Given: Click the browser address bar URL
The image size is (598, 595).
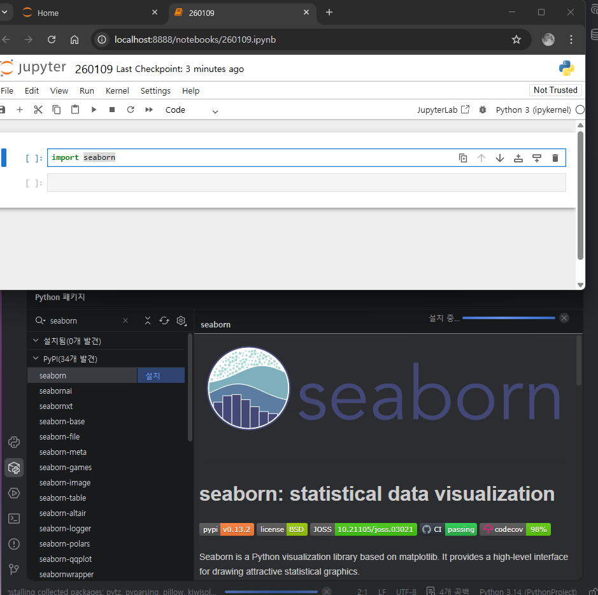Looking at the screenshot, I should [195, 39].
